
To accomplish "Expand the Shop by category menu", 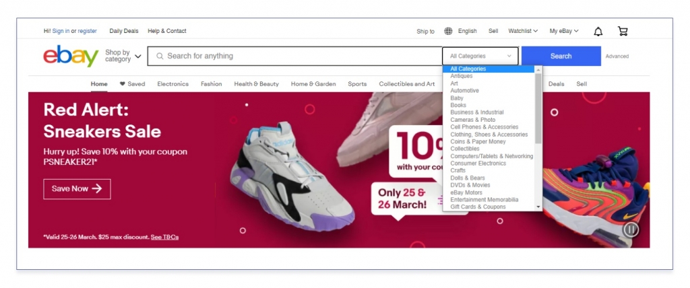I will click(123, 56).
